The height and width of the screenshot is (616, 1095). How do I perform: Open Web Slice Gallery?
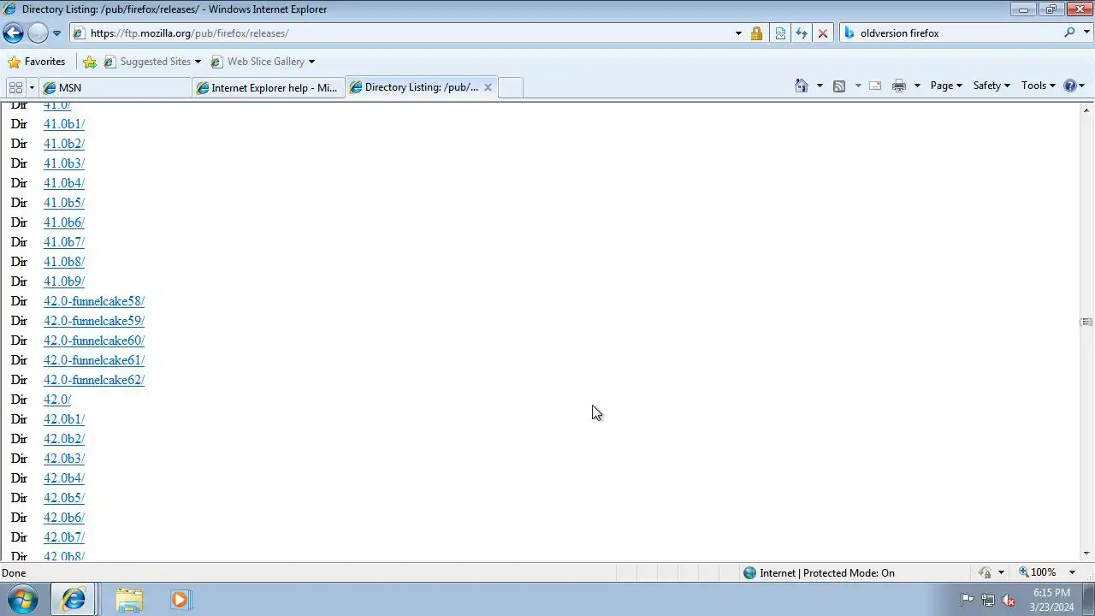point(263,62)
